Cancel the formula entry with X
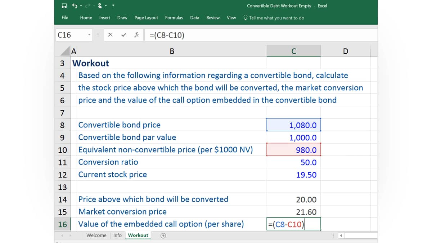Screen dimensions: 432x243 (111, 35)
